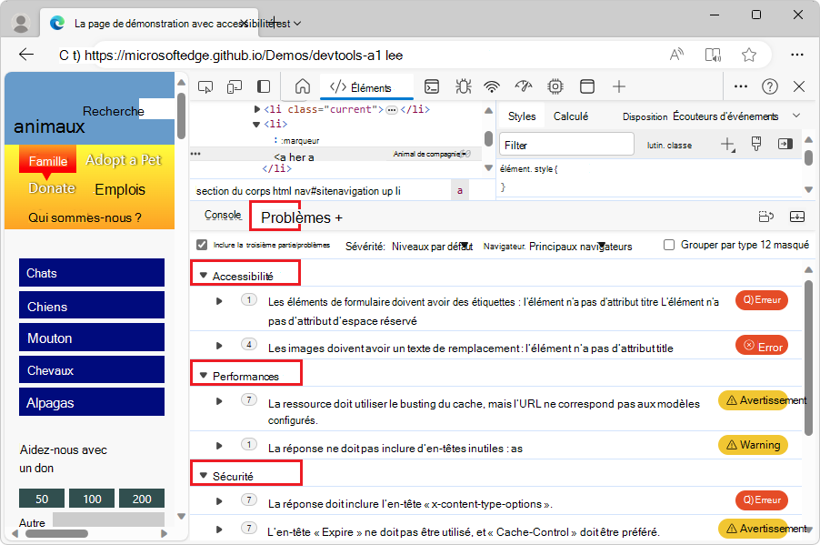Open the Navigateur Principaux navigateurs dropdown
This screenshot has height=545, width=820.
581,246
